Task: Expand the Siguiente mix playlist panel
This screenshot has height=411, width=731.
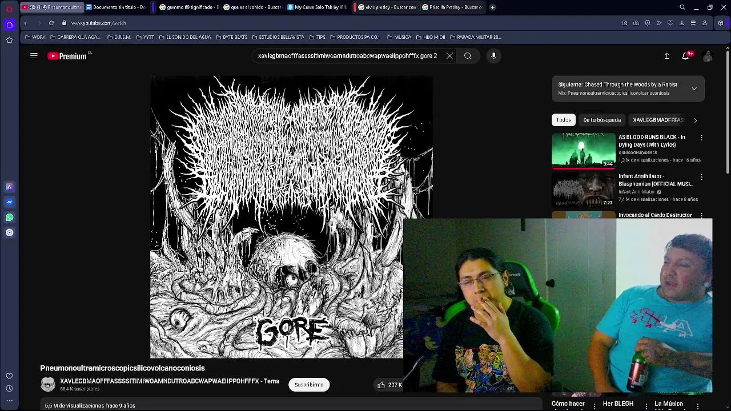Action: tap(694, 88)
